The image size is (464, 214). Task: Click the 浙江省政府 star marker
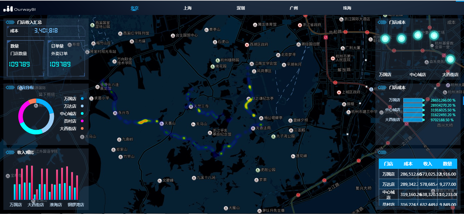coord(300,25)
